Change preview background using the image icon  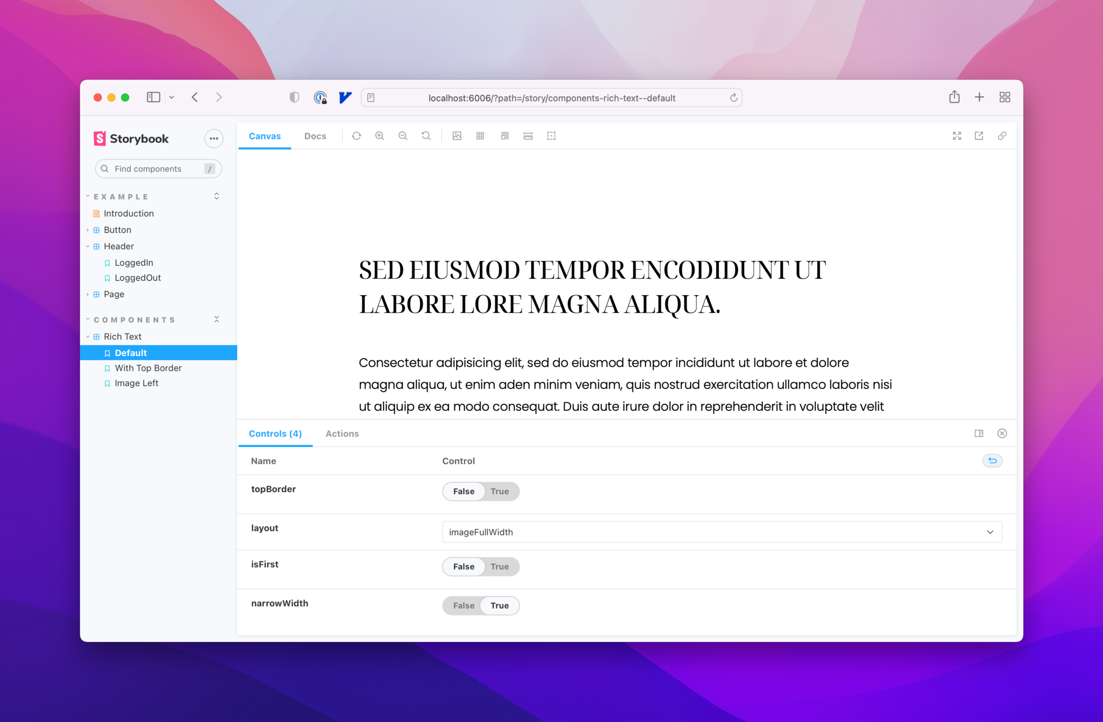coord(457,136)
